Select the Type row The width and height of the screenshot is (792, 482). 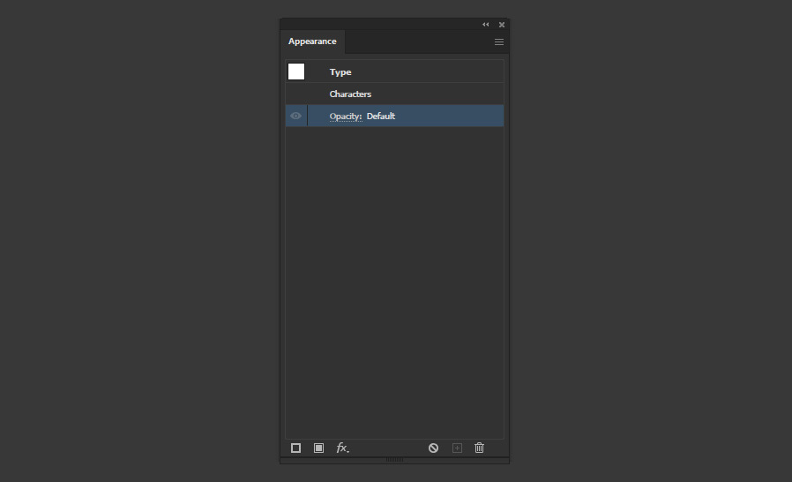pos(394,72)
